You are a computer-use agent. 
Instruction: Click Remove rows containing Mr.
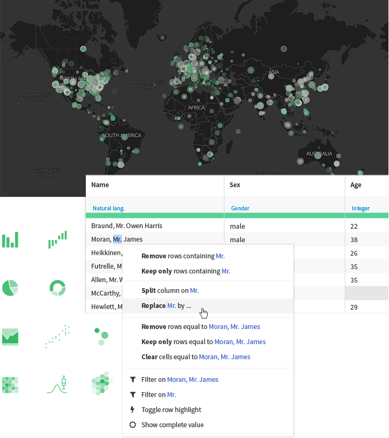[x=182, y=256]
